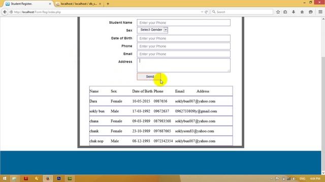Click the URL address bar
This screenshot has width=325, height=182.
pos(106,12)
